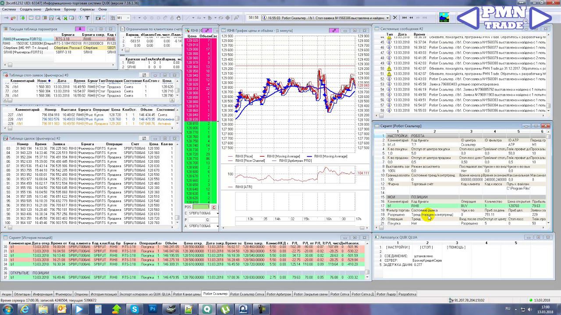The image size is (561, 315).
Task: Click the pink link button on RIH8 chart window
Action: pyautogui.click(x=334, y=30)
